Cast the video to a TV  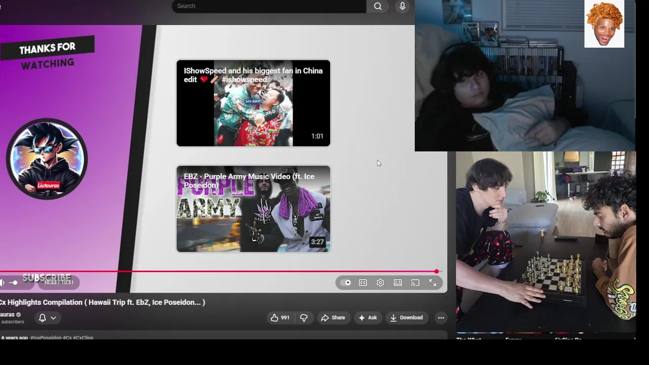pos(415,283)
